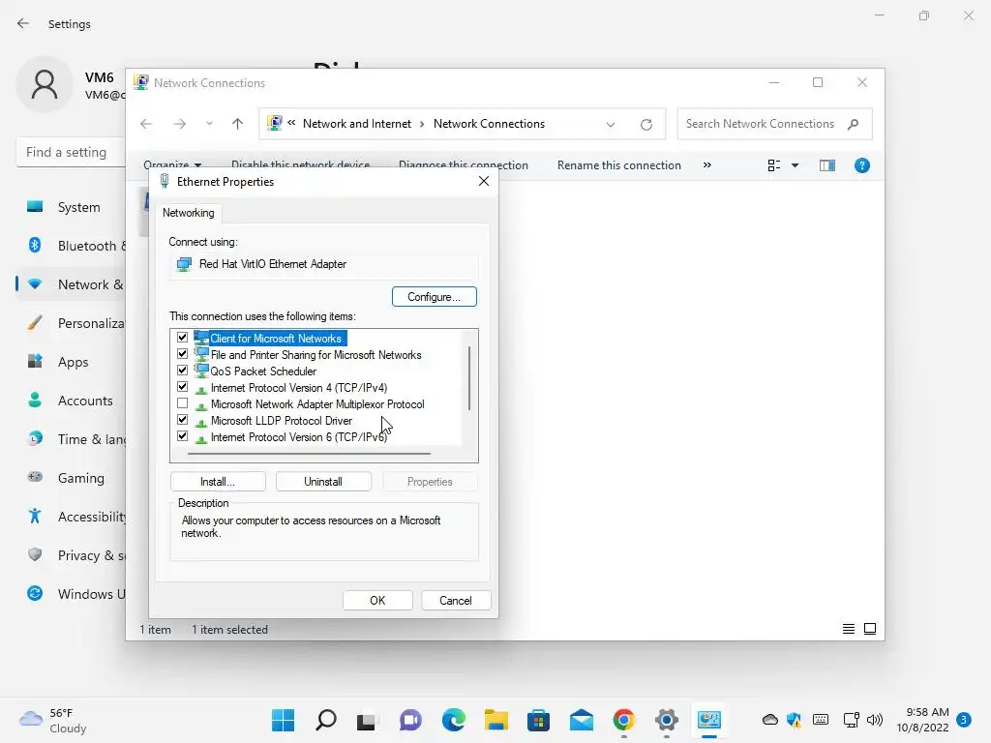This screenshot has width=991, height=743.
Task: Click Network and Internet breadcrumb
Action: pyautogui.click(x=356, y=124)
